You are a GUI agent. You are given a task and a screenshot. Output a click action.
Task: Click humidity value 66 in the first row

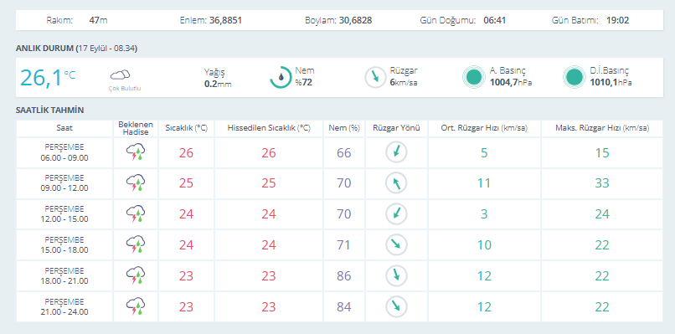[344, 153]
